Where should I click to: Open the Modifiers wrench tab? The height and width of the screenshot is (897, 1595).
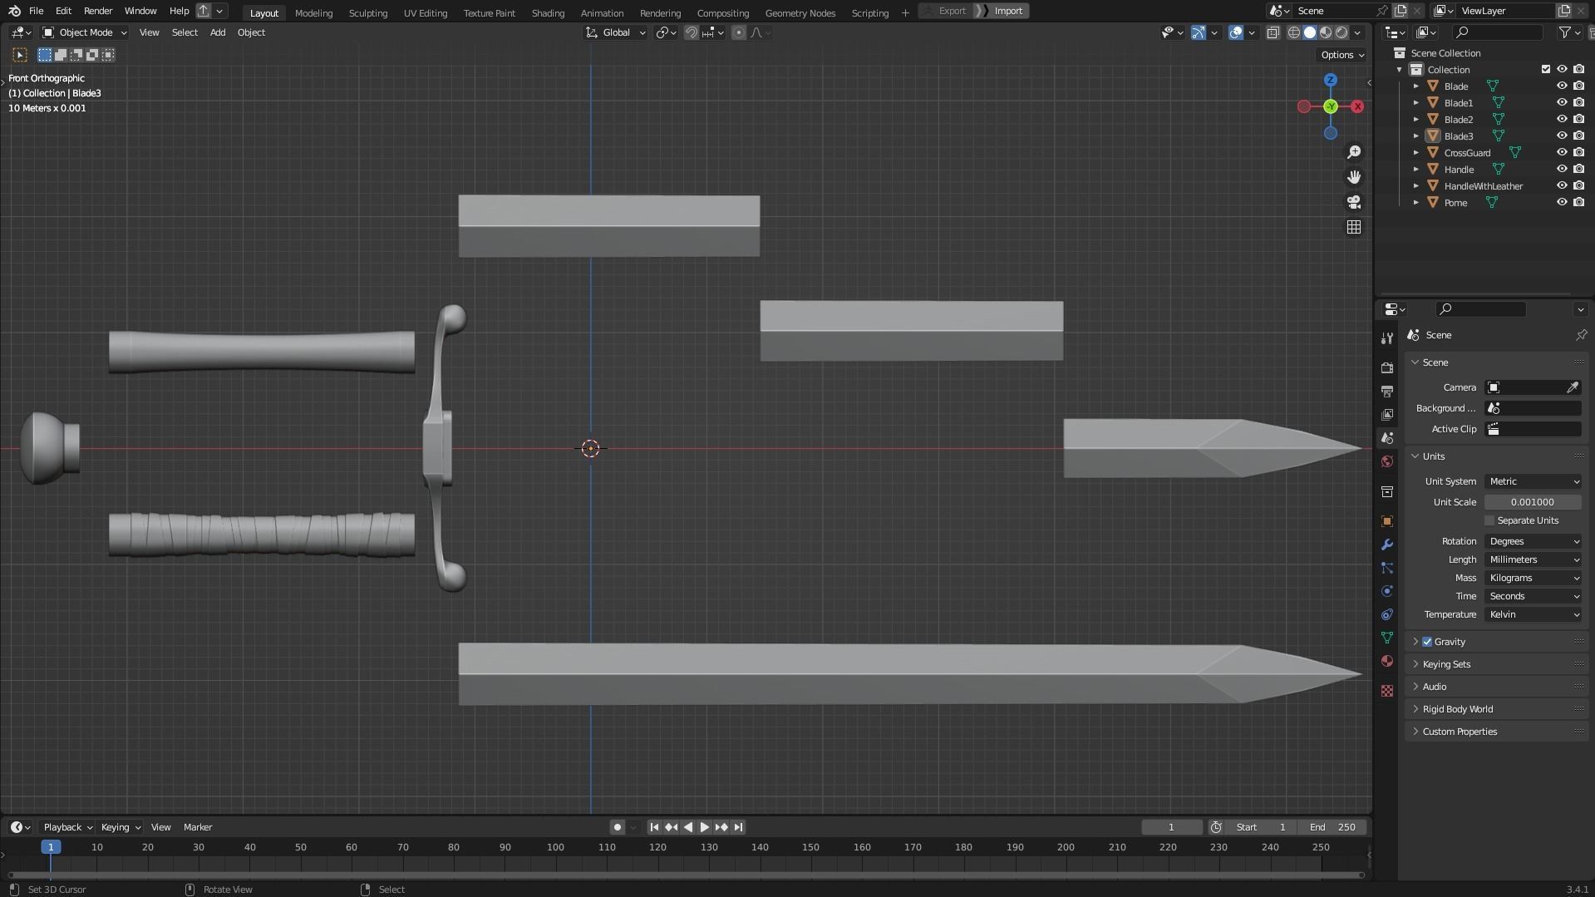1387,545
